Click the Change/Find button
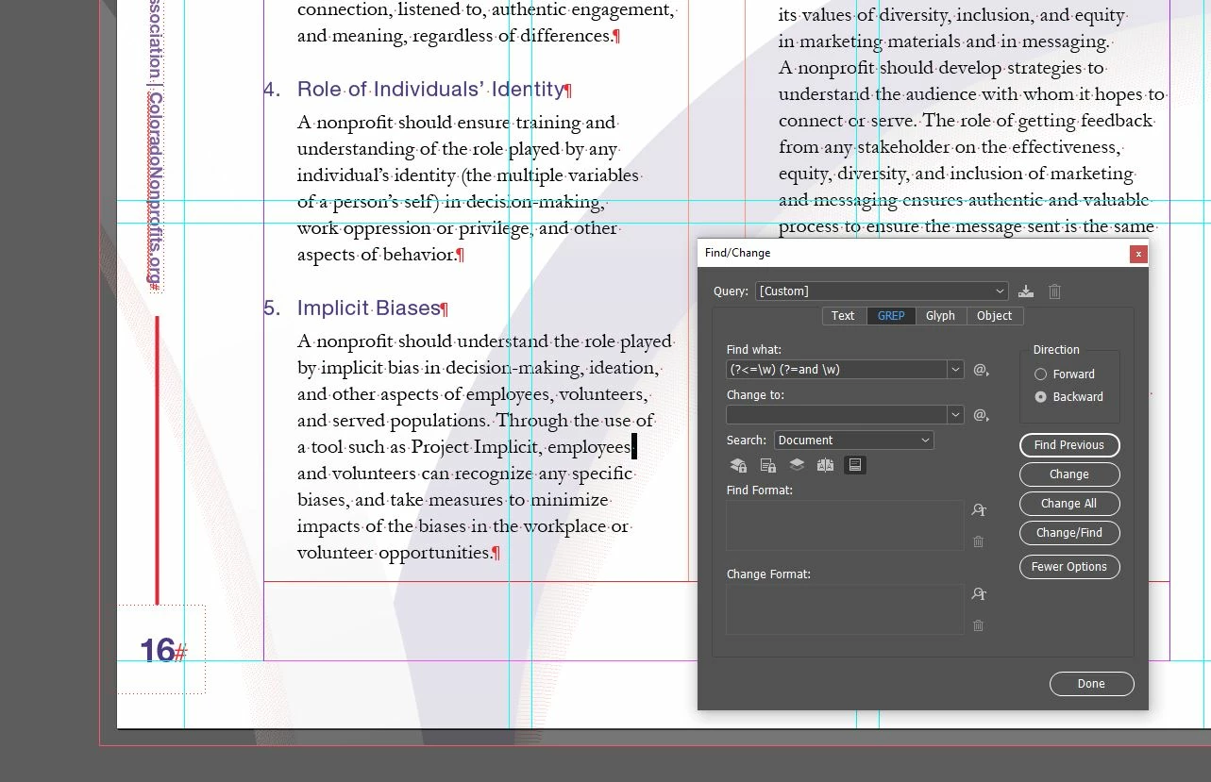Screen dimensions: 1211x782 (1069, 533)
